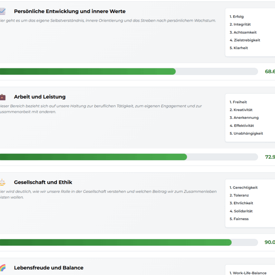Click 'Freiheit' in the work values list
275x275 pixels.
[240, 102]
